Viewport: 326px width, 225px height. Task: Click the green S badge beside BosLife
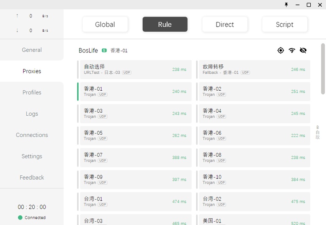point(104,50)
